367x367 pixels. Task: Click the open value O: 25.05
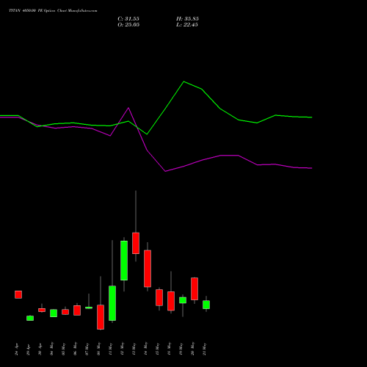point(128,25)
